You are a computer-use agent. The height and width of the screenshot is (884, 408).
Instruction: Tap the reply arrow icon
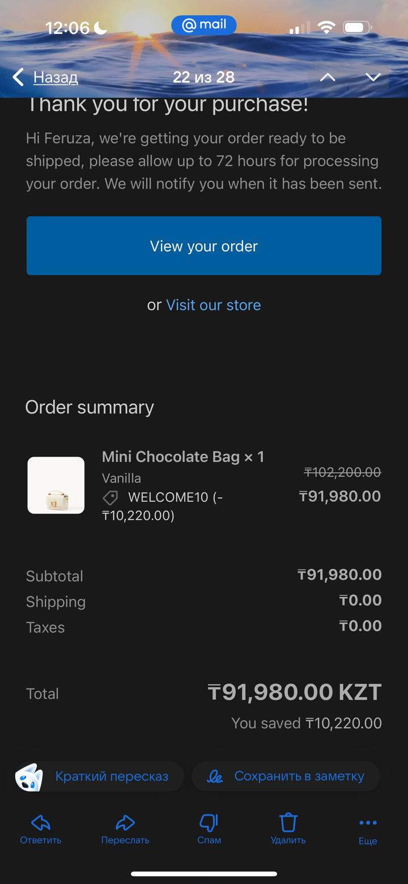(x=41, y=822)
